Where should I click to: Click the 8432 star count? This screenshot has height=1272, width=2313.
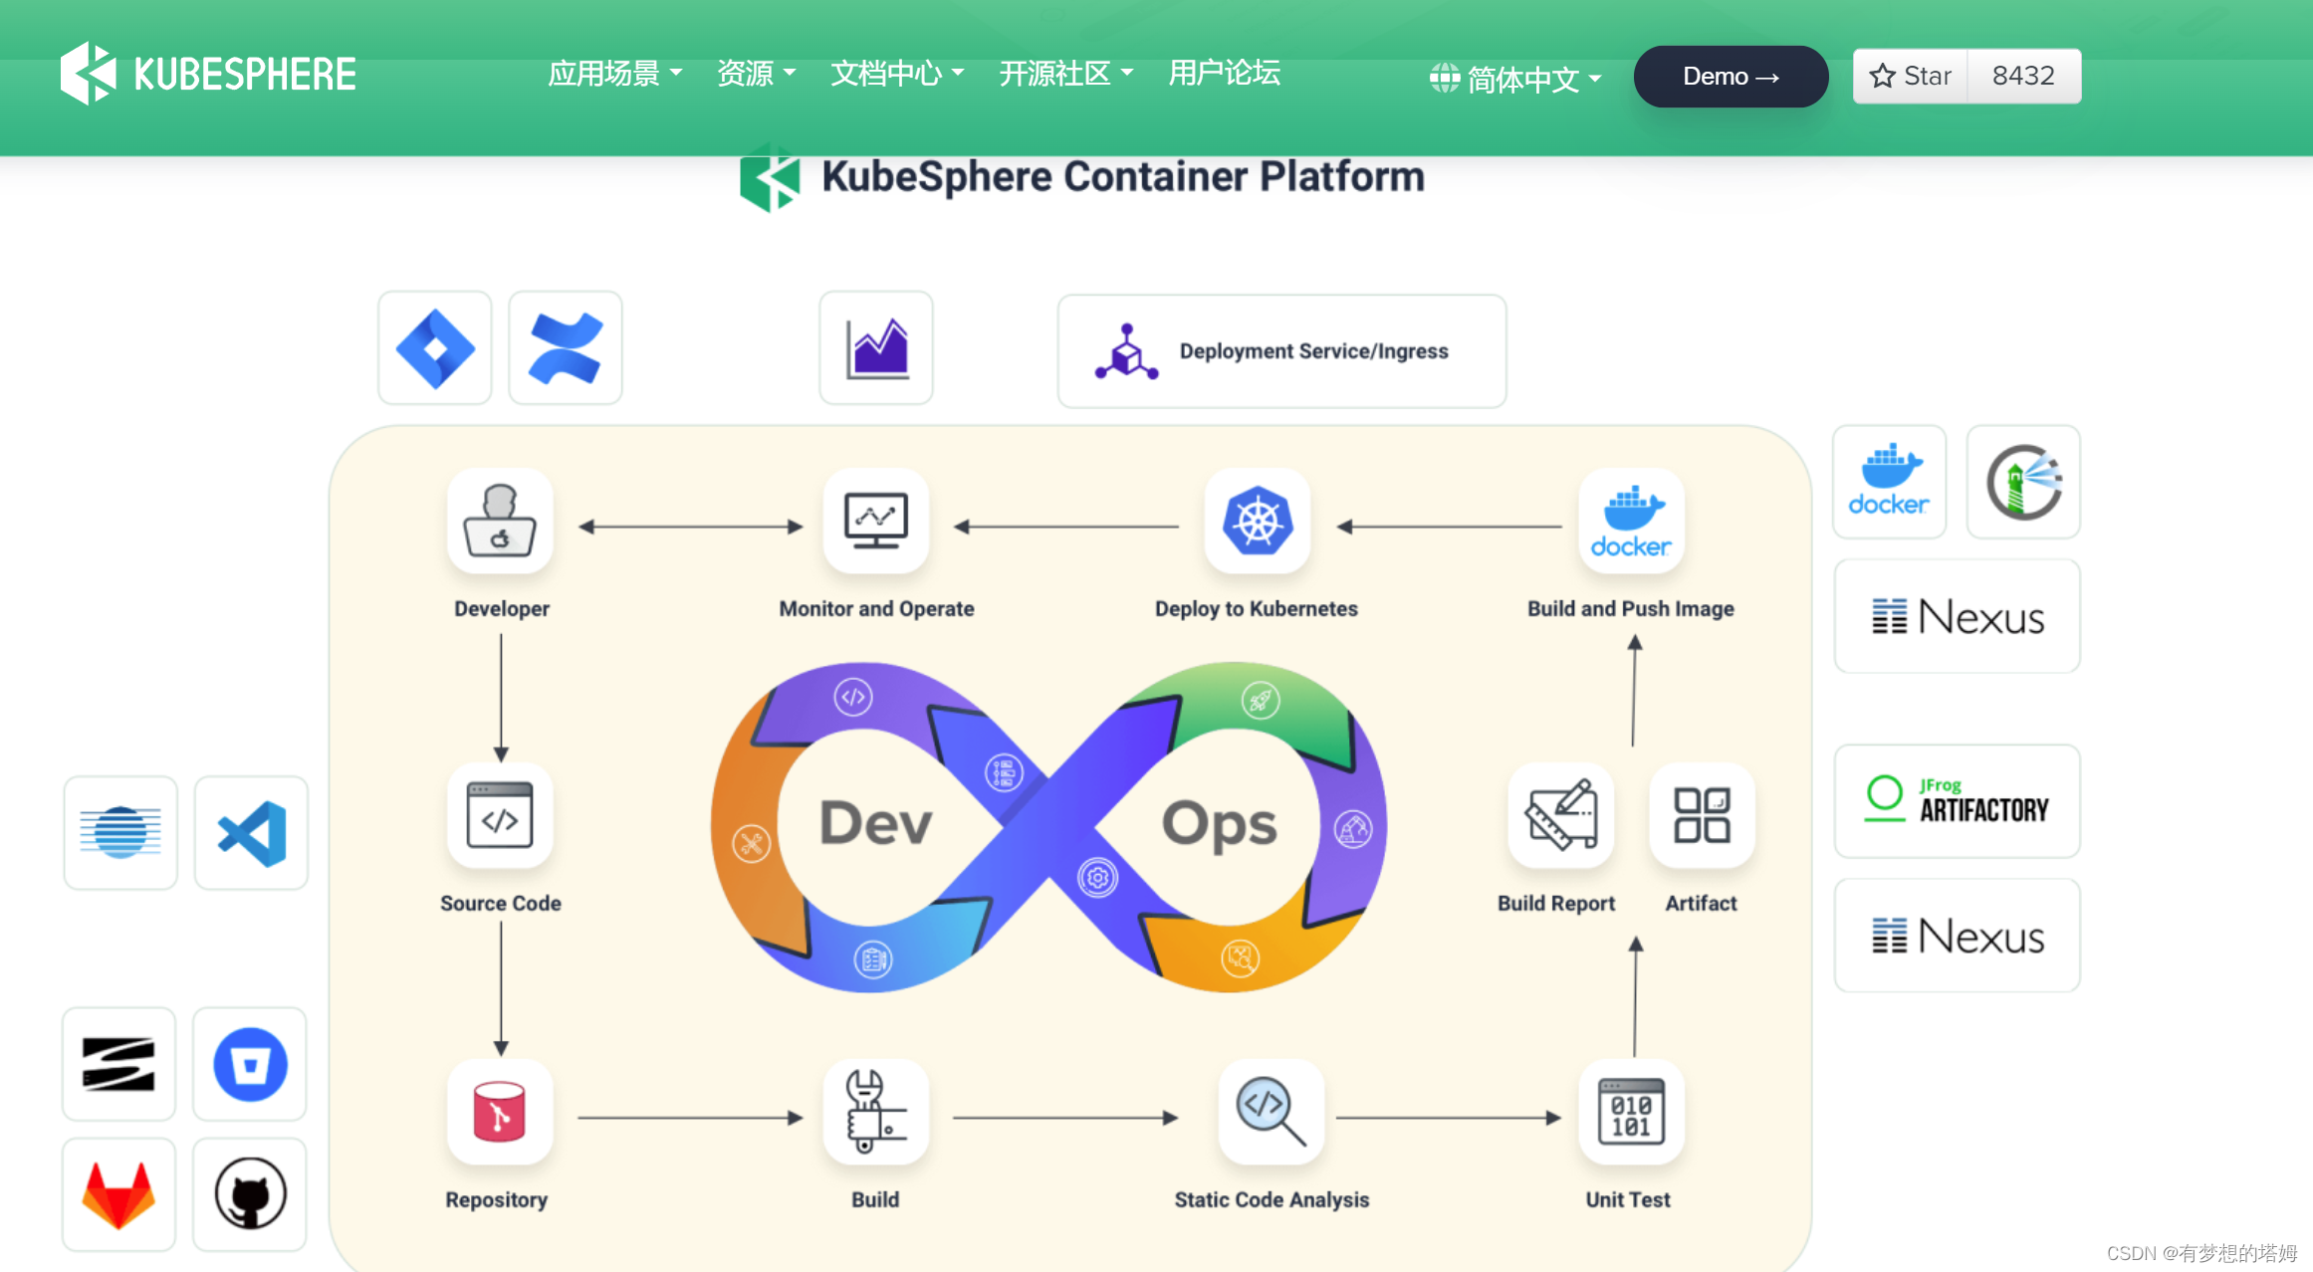tap(2023, 76)
